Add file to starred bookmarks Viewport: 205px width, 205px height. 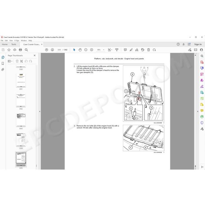(9, 50)
